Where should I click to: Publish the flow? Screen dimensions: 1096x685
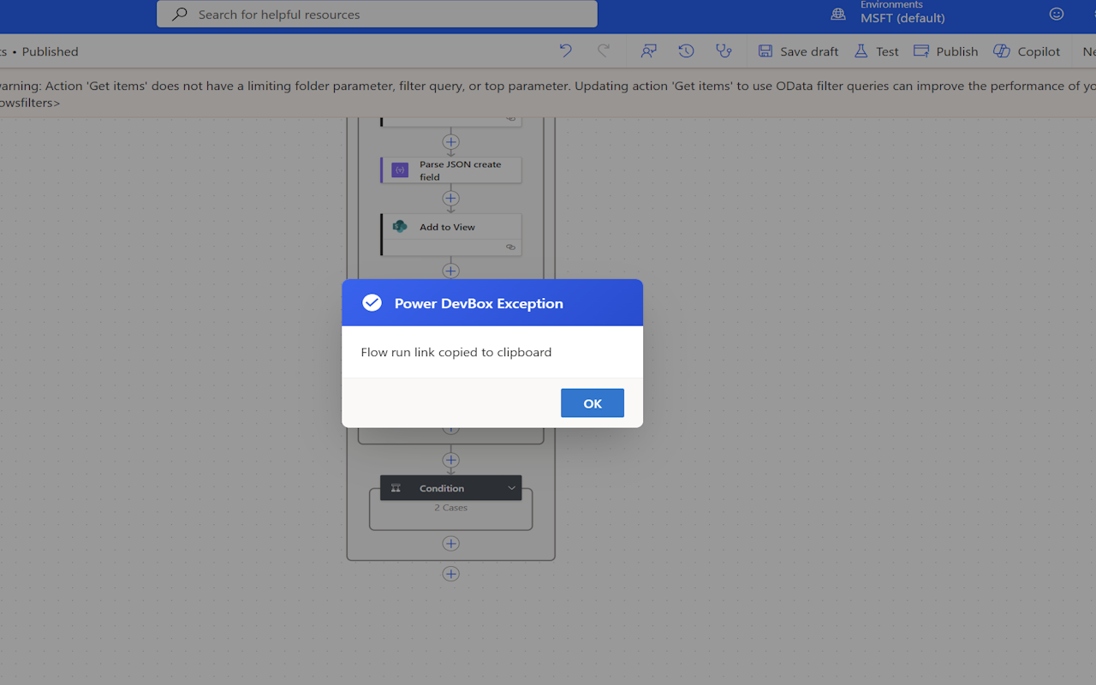945,51
